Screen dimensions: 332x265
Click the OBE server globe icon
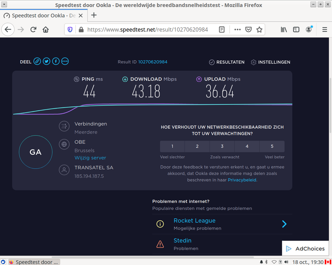[64, 144]
